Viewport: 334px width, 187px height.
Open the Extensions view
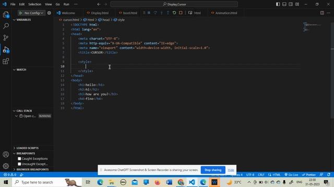coord(6,61)
